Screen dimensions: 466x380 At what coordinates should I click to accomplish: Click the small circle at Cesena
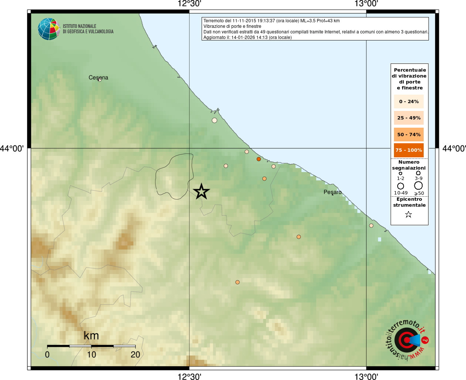tap(99, 80)
